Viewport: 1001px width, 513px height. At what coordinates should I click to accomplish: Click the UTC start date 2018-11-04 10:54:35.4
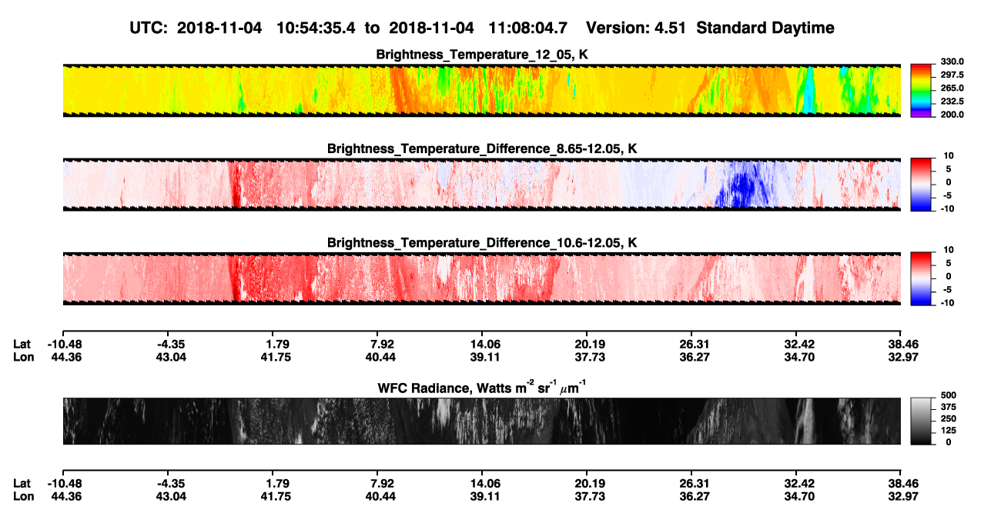click(267, 28)
